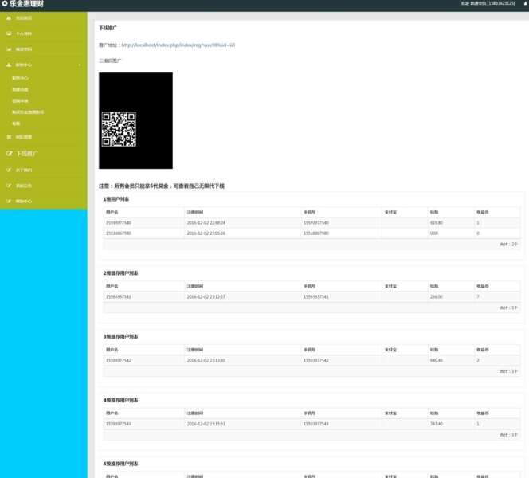Click the edit icon for 下线推广
Viewport: 529px width, 478px height.
pos(9,154)
